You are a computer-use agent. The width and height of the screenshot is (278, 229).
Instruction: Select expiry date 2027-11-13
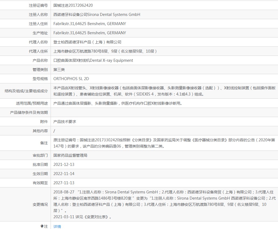[x=64, y=183]
